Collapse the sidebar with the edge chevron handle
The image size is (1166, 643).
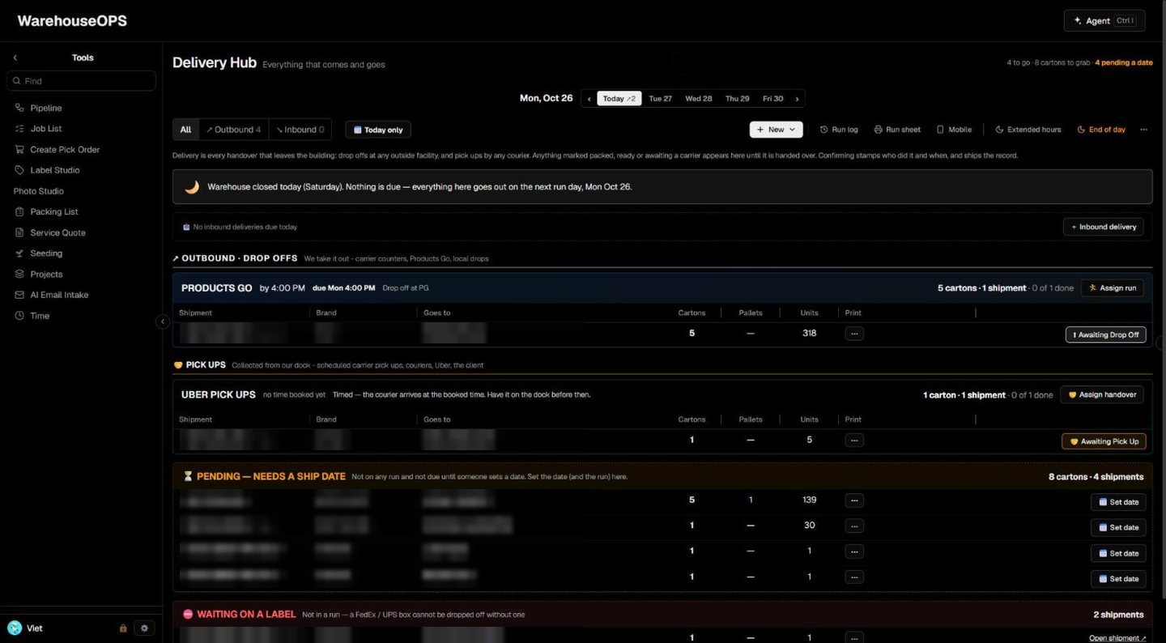162,321
